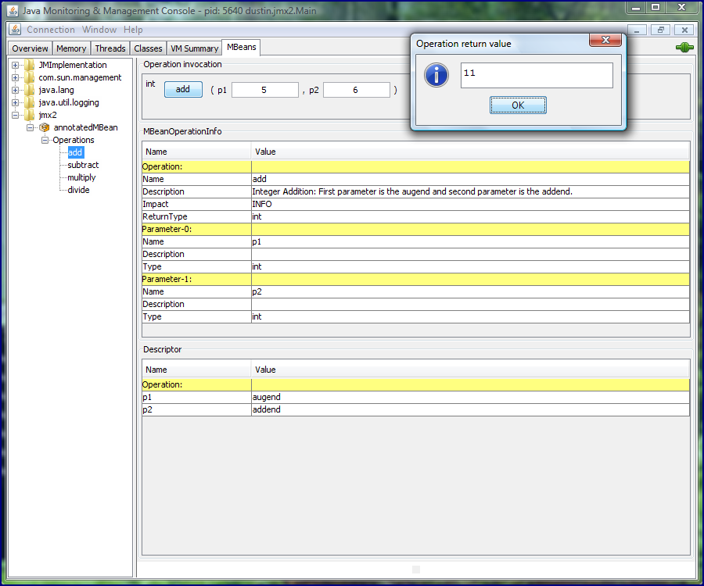The image size is (704, 586).
Task: Click the Parameter-0 header row
Action: click(x=416, y=229)
